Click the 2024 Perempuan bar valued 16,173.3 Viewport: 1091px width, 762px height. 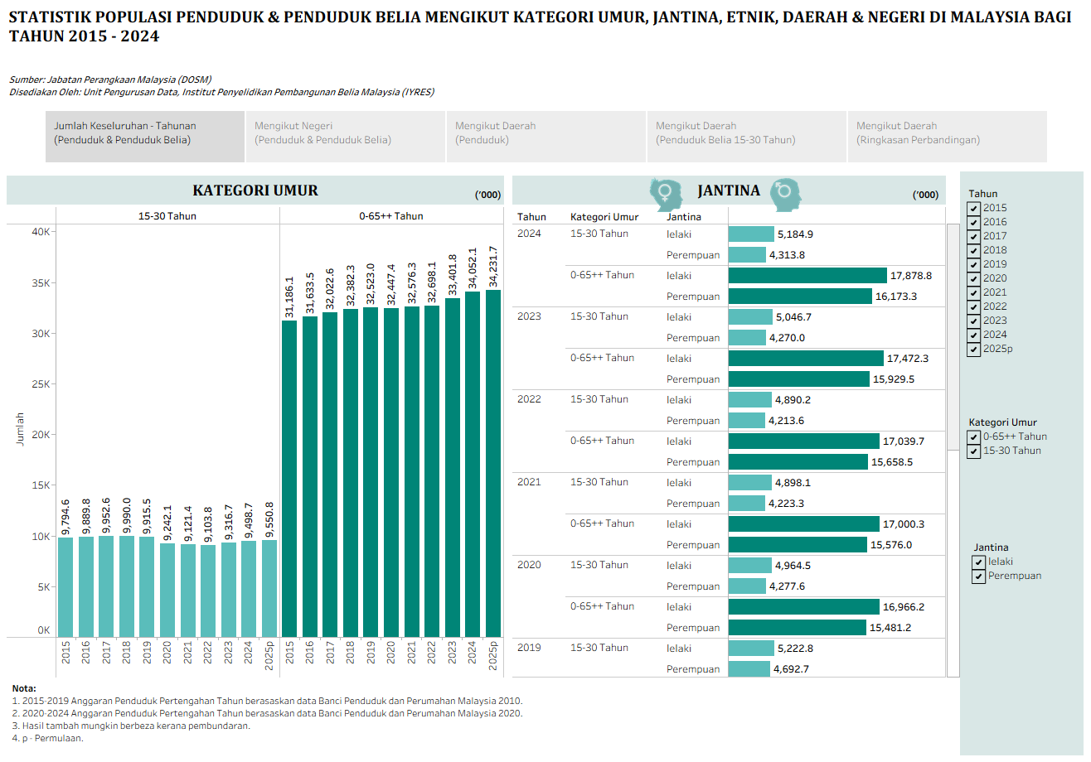[800, 296]
